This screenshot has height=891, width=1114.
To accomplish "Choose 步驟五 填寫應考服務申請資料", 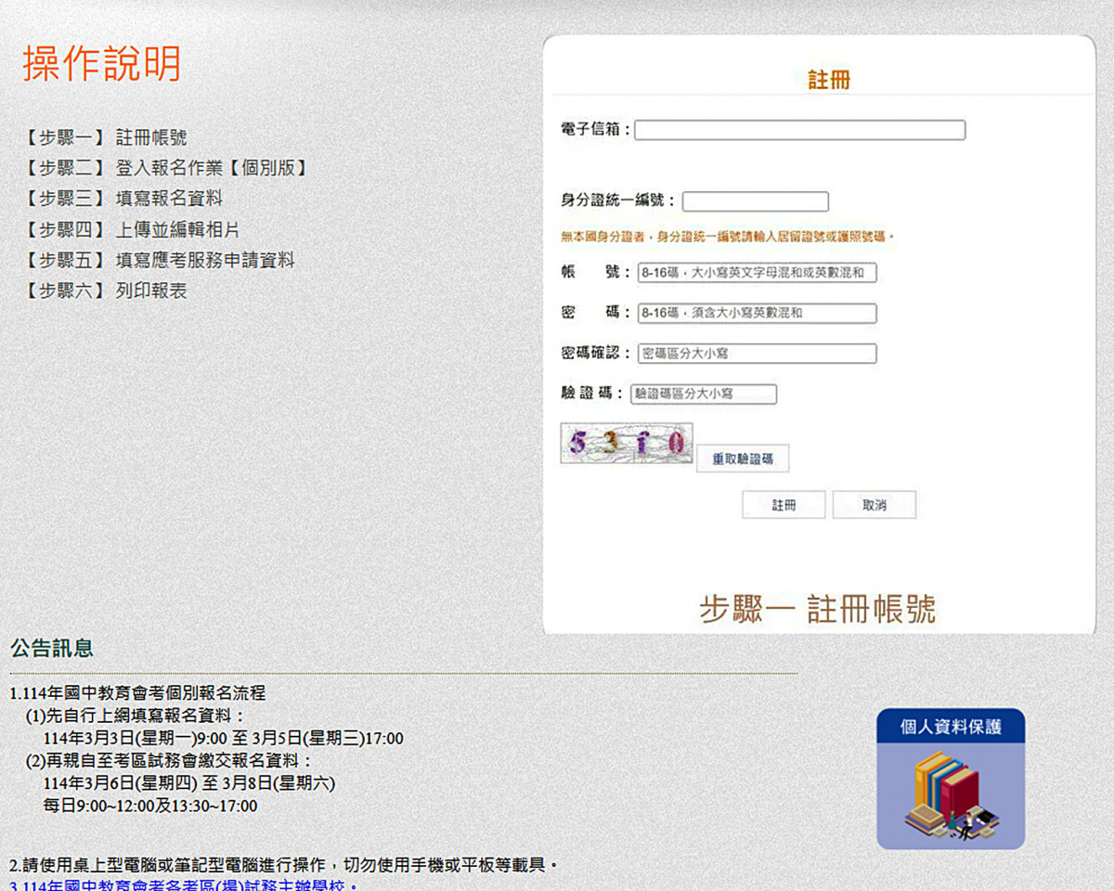I will click(160, 261).
